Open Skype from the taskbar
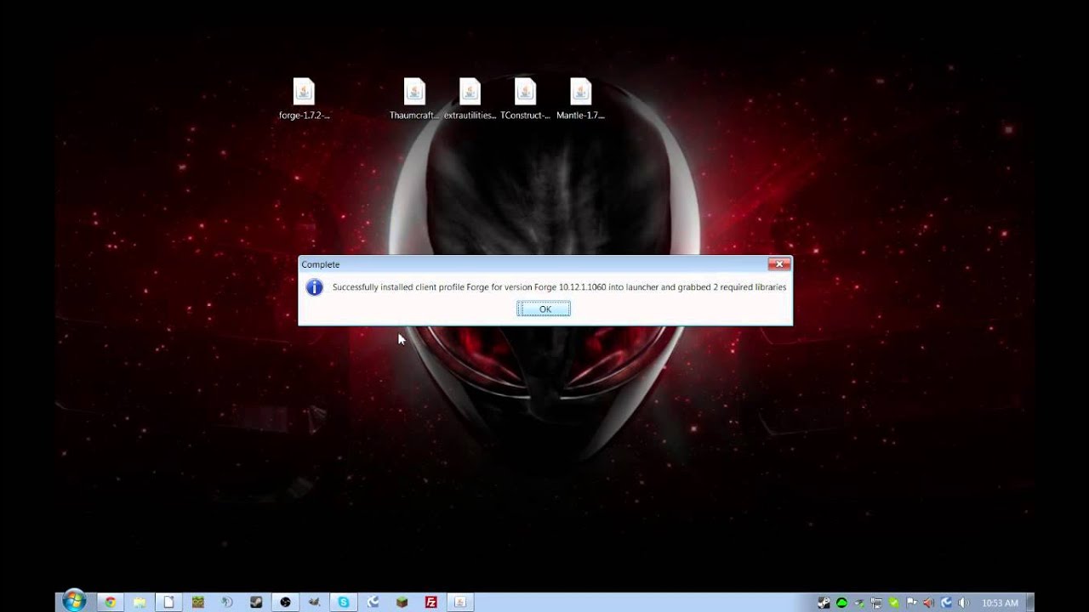 344,602
